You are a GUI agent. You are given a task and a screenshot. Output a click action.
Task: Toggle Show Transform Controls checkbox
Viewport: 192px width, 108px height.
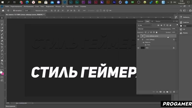tap(34, 11)
